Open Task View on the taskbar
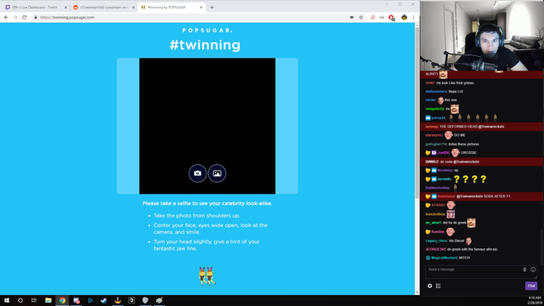This screenshot has width=544, height=306. [x=34, y=300]
